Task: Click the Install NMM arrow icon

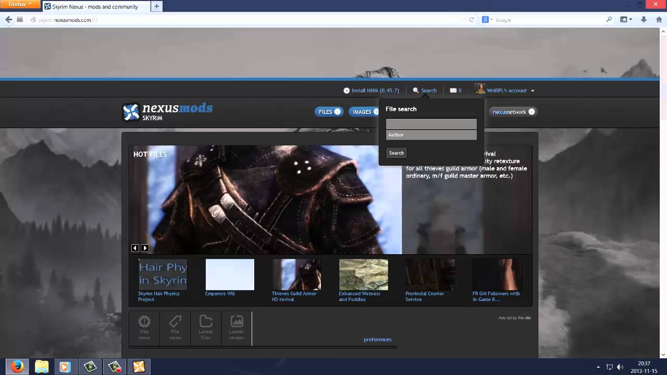Action: pos(347,91)
